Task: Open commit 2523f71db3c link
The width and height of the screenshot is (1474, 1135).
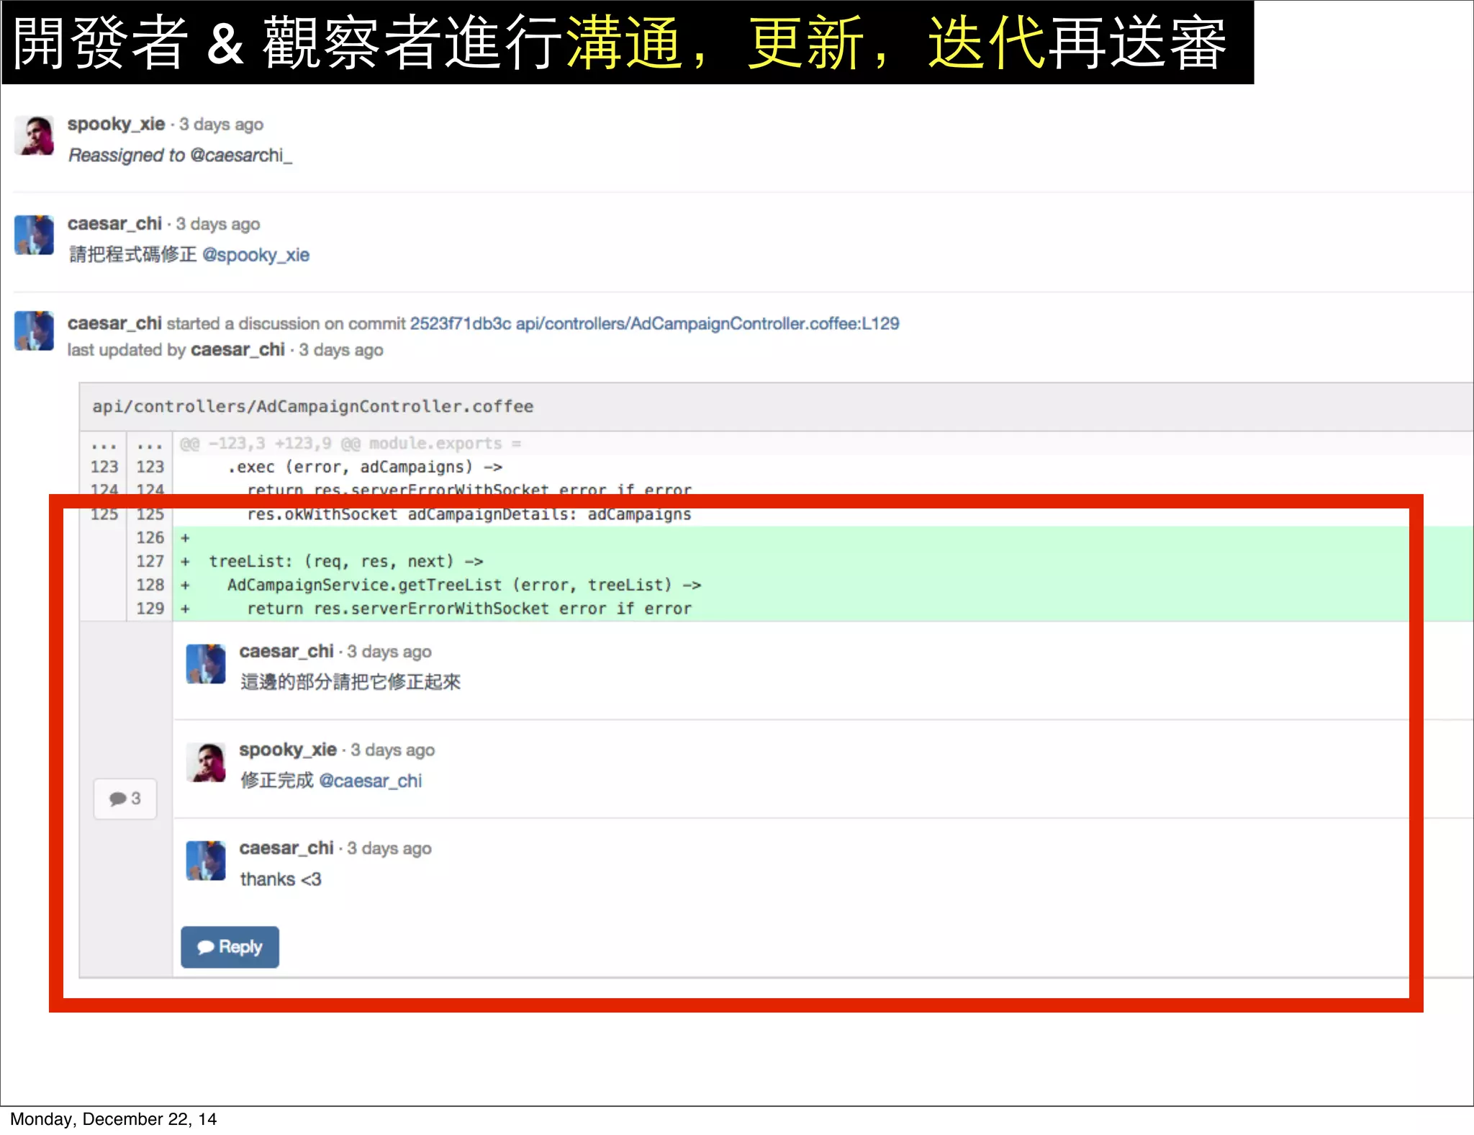Action: [460, 323]
